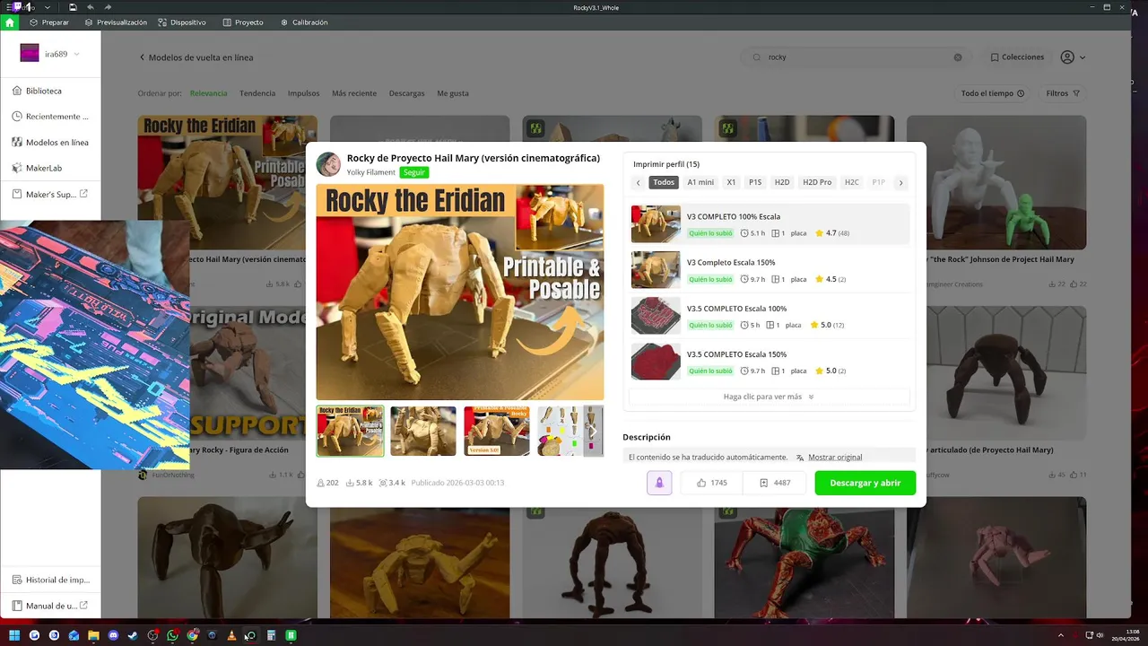Sort results by Tendencia

(257, 93)
